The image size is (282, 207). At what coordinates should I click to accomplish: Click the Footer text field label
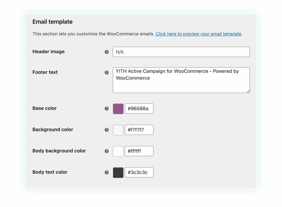(45, 72)
